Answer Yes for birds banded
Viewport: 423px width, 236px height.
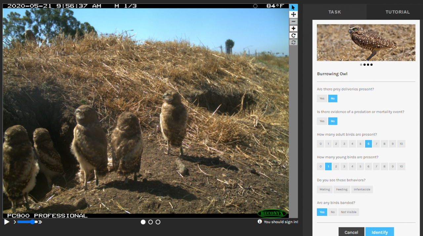tap(322, 212)
